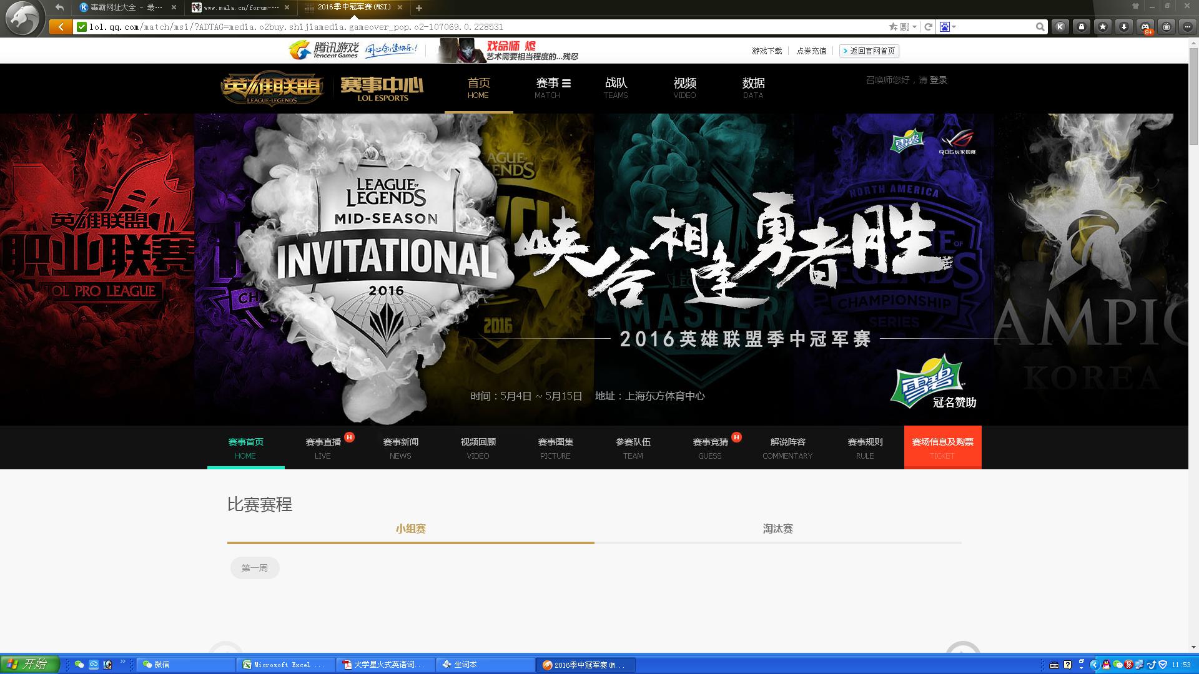The image size is (1199, 674).
Task: Click the lock privacy toolbar icon
Action: click(x=1082, y=27)
